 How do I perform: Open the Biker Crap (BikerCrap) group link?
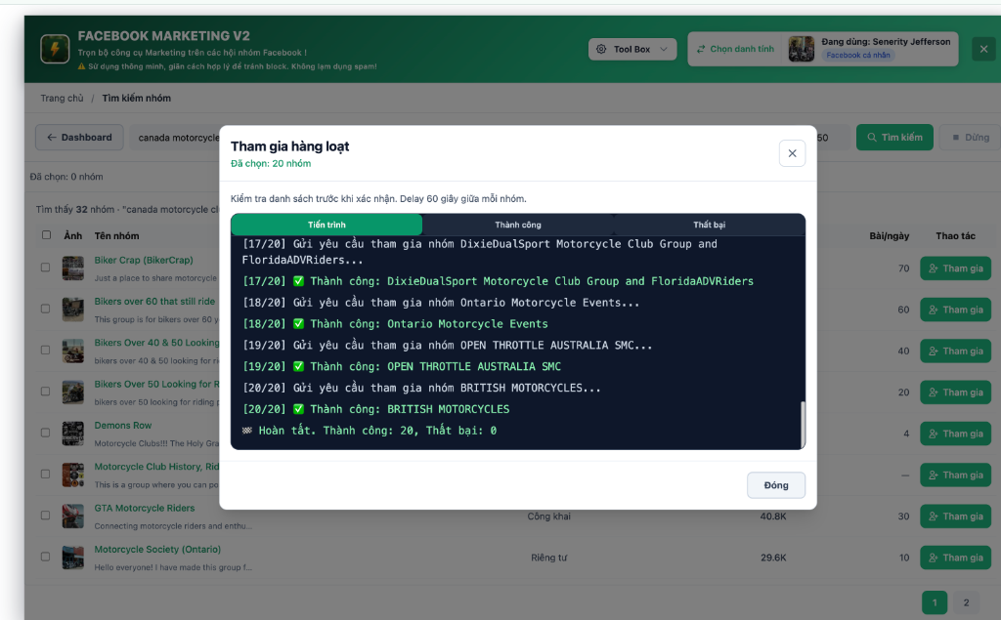(144, 261)
